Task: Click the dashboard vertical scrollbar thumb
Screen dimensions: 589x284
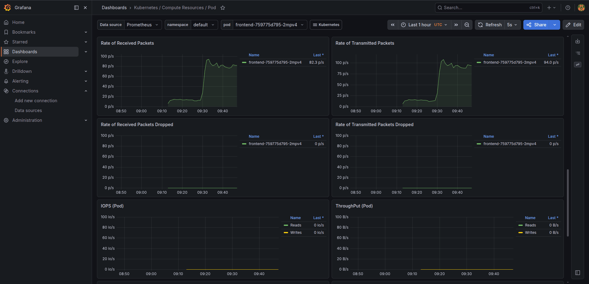Action: pos(568,203)
